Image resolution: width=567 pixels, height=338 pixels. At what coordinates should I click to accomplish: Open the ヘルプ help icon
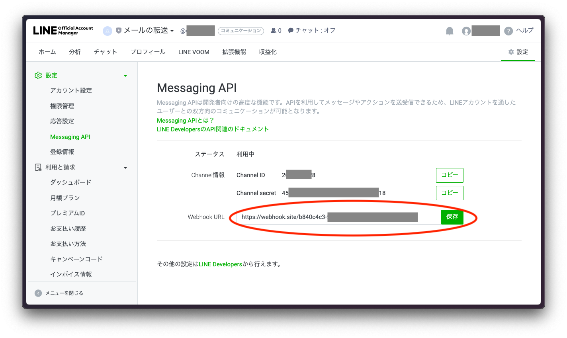509,31
